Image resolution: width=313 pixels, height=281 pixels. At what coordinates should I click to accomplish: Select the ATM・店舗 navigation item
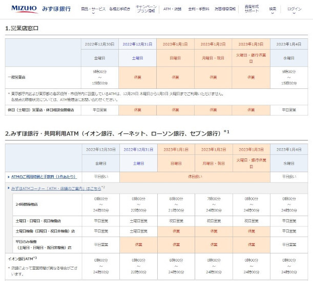click(x=172, y=9)
